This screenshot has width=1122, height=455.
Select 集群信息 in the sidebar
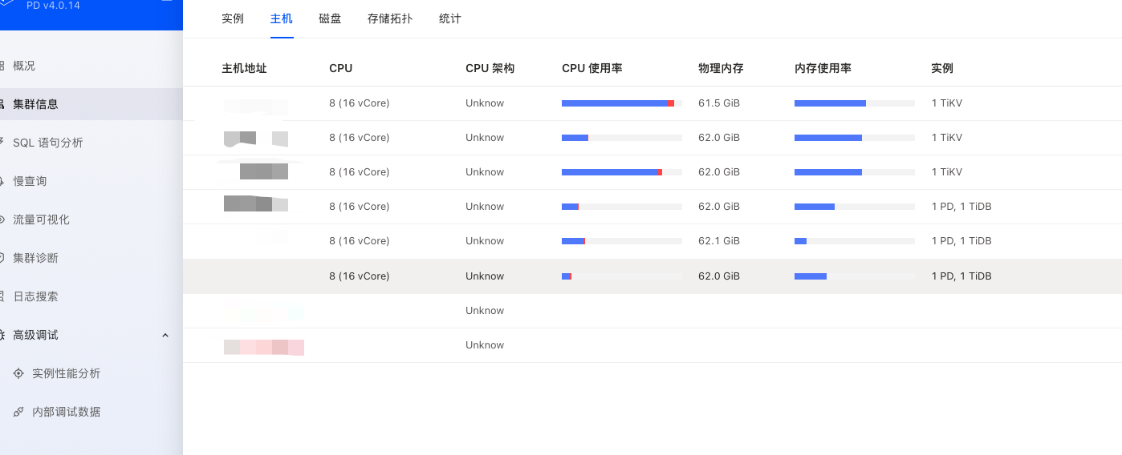[35, 104]
